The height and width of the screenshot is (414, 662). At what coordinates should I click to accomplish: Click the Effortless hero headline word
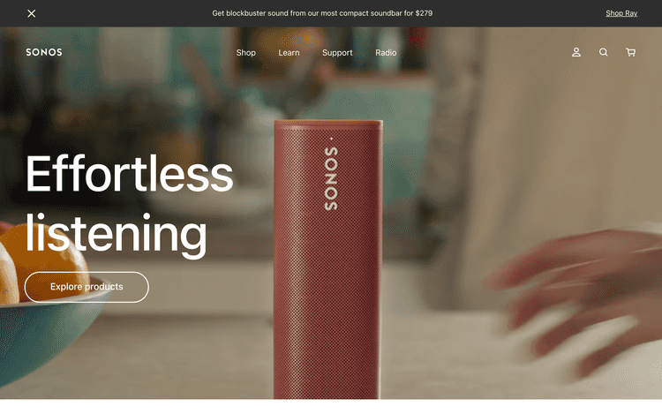(129, 173)
